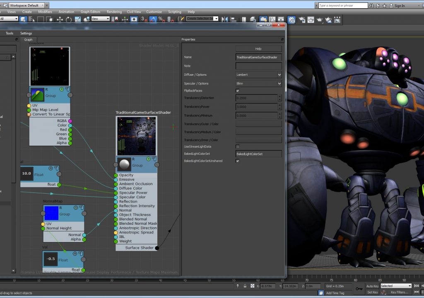424x298 pixels.
Task: Open the Material Editor icon
Action: [291, 19]
